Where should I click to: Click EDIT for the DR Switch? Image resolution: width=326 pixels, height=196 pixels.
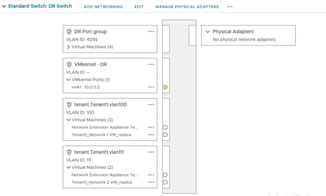tap(139, 7)
